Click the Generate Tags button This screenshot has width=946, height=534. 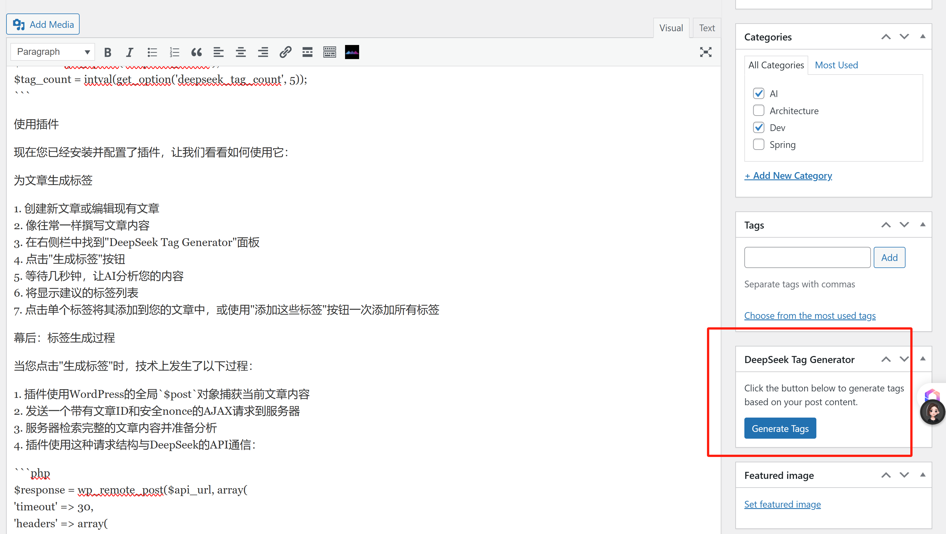[780, 428]
